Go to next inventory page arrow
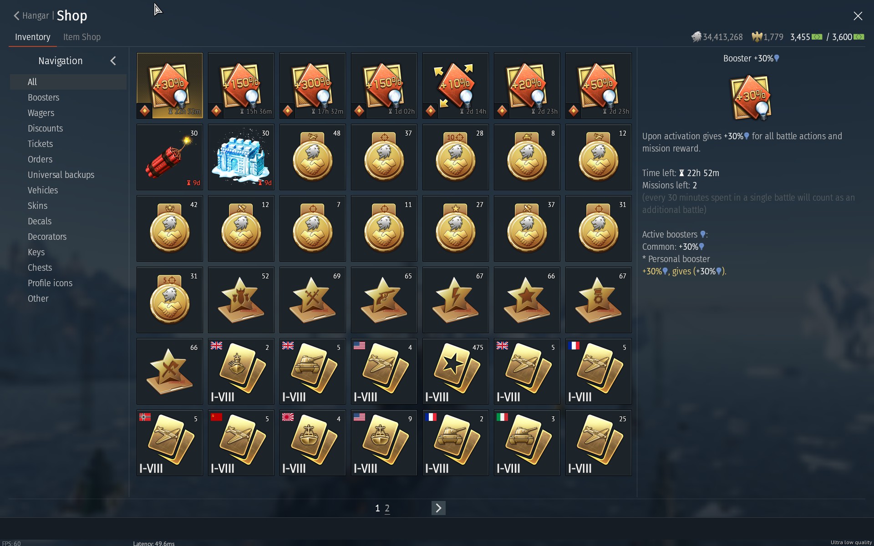The height and width of the screenshot is (546, 874). [x=438, y=508]
